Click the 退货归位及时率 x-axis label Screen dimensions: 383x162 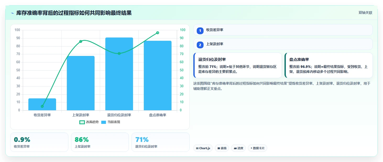tap(119, 115)
